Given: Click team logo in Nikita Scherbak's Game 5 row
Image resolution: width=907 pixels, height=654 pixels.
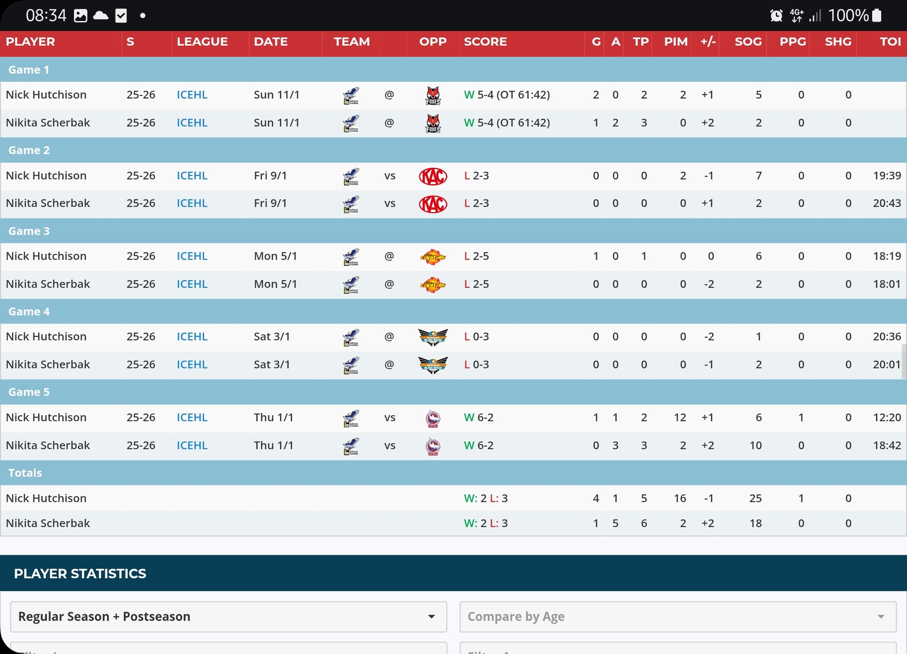Looking at the screenshot, I should click(x=351, y=446).
